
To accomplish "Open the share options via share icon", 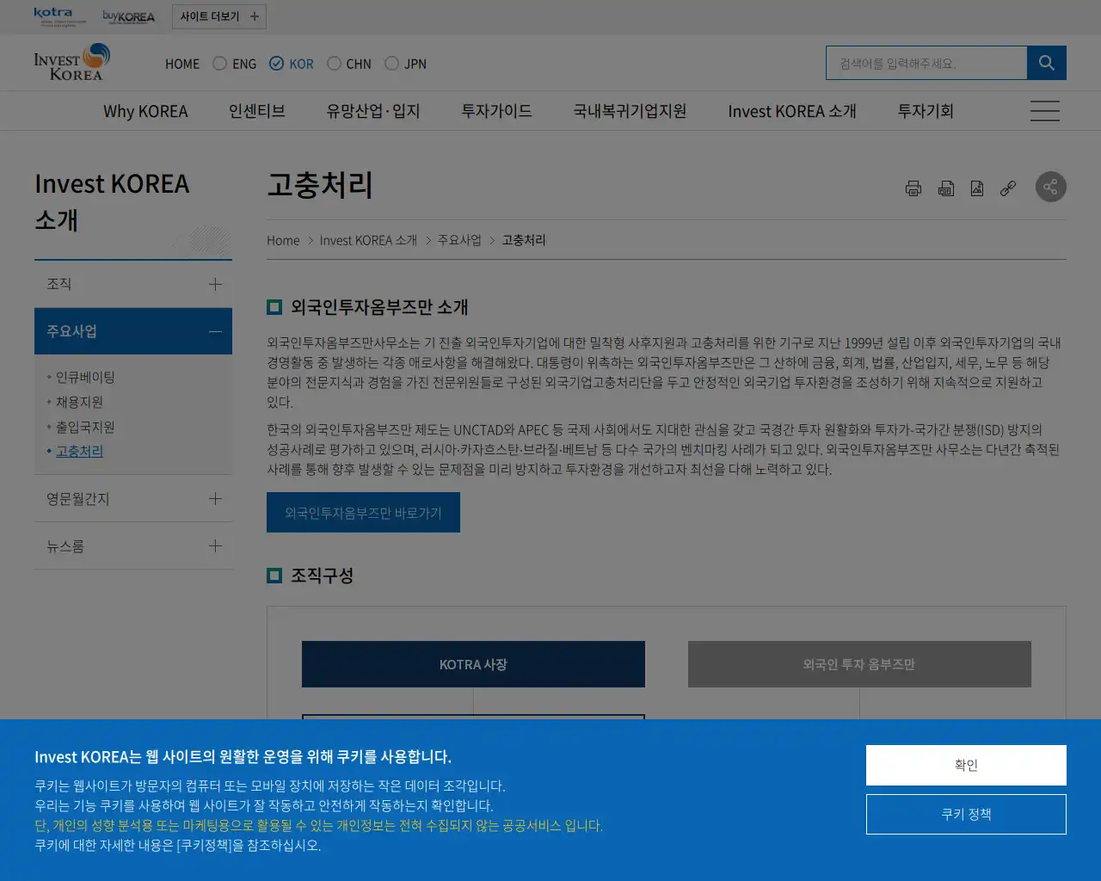I will pos(1050,187).
